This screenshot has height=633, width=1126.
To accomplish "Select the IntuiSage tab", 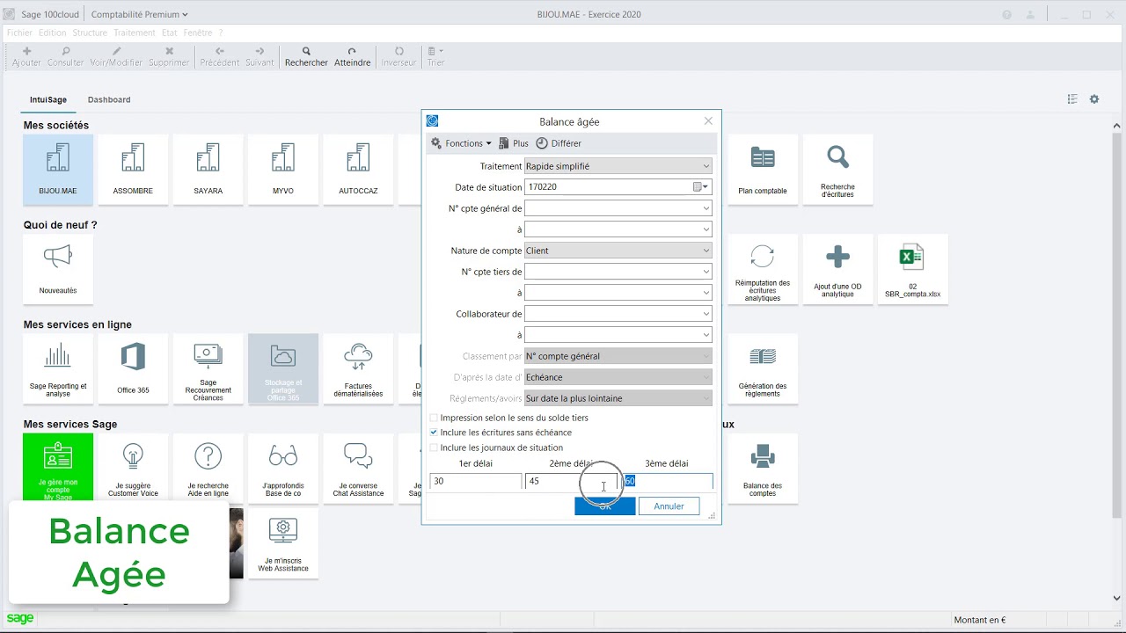I will 48,99.
